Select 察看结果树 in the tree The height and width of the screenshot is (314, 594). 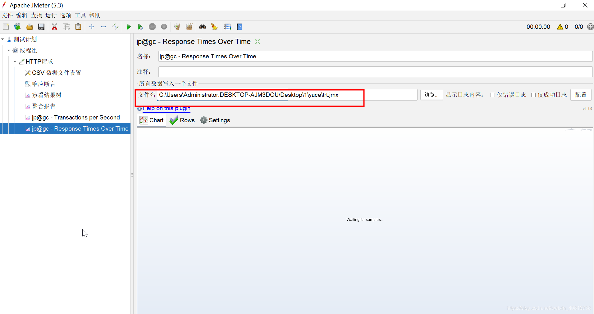(47, 95)
